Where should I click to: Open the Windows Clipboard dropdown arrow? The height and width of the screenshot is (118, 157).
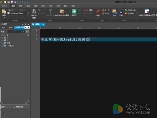tap(28, 13)
